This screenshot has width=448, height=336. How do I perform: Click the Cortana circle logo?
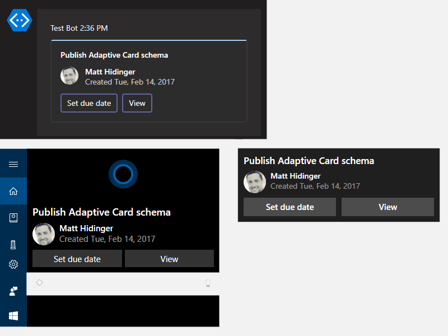coord(123,174)
